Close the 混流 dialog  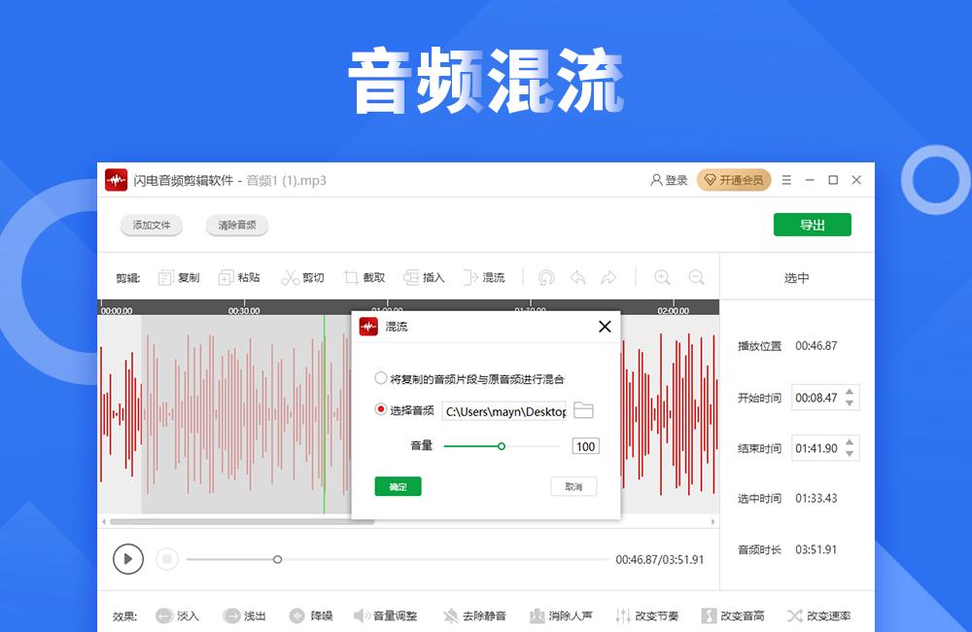click(605, 327)
